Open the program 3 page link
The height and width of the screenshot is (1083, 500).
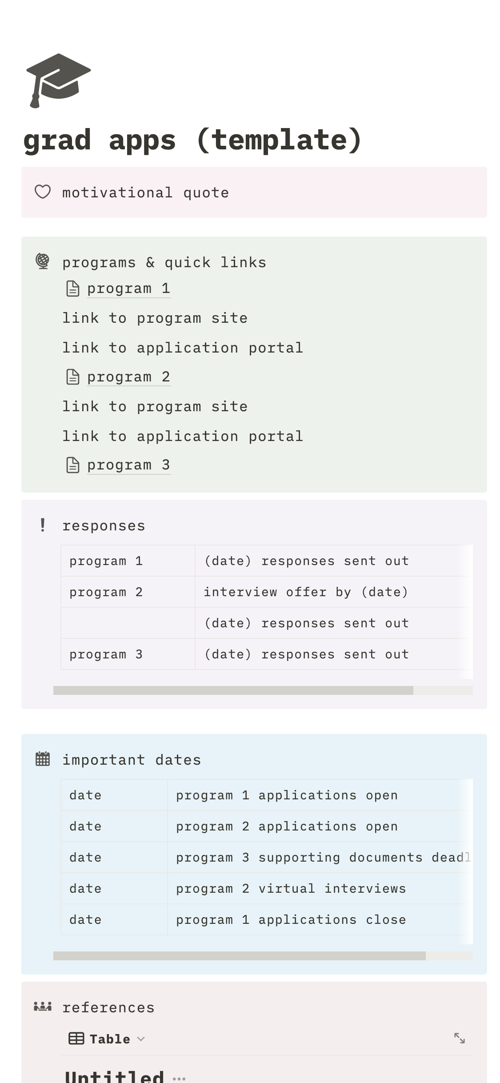tap(128, 465)
